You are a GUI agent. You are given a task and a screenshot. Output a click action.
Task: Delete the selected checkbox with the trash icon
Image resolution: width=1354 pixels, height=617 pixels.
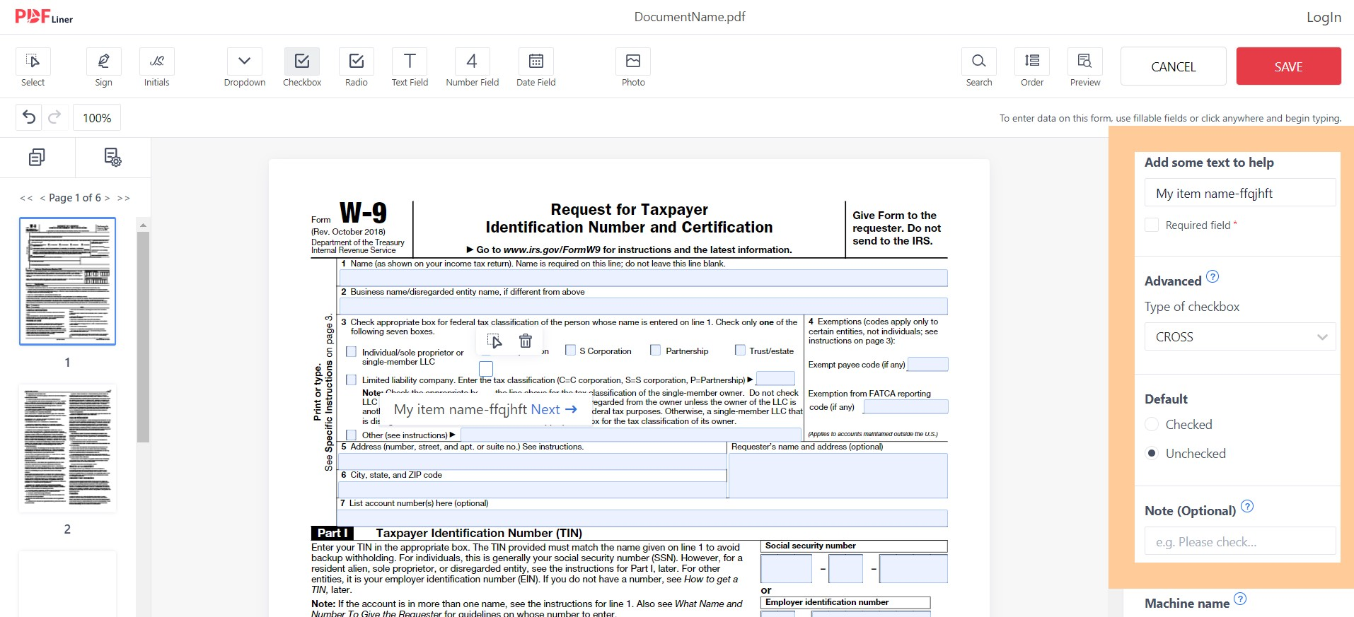pos(526,341)
